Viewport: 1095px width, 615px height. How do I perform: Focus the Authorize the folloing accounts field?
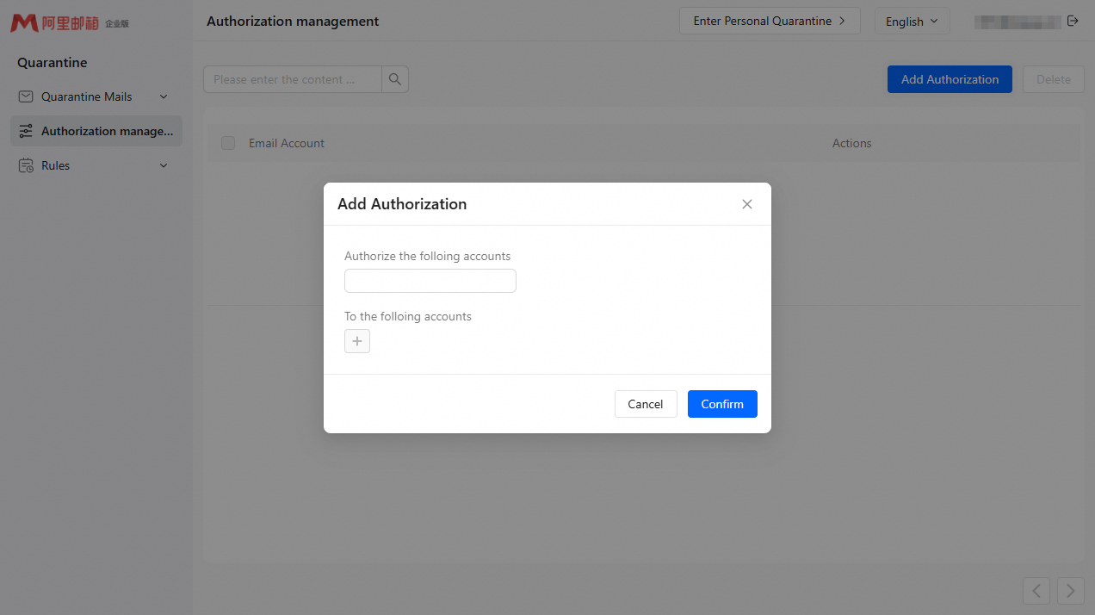click(430, 281)
